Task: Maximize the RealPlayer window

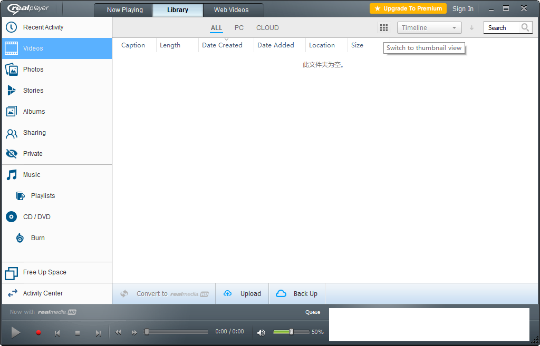Action: (x=506, y=8)
